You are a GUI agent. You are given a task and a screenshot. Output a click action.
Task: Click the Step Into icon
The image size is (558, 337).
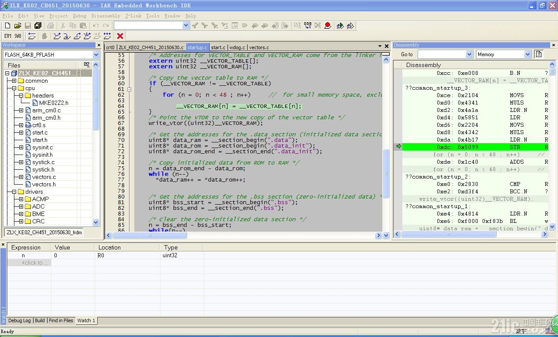[67, 36]
